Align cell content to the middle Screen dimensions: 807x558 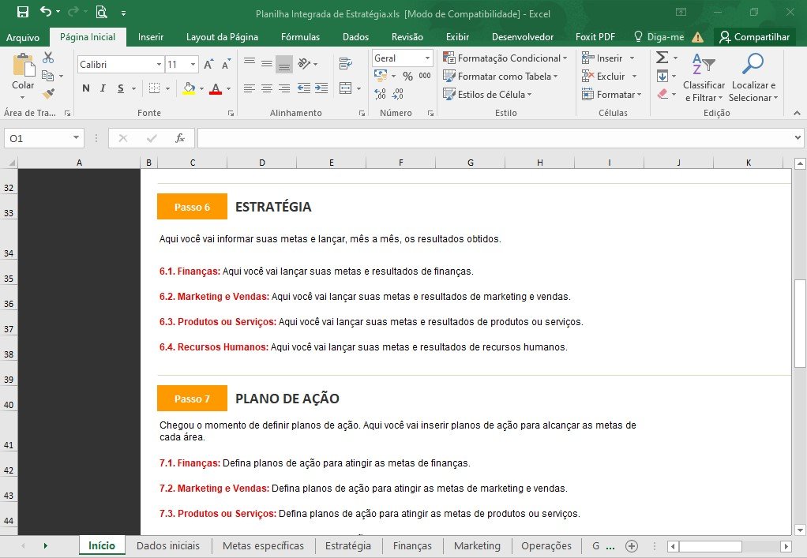click(267, 63)
